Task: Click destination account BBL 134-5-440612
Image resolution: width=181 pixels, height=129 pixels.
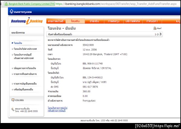Action: tap(93, 78)
